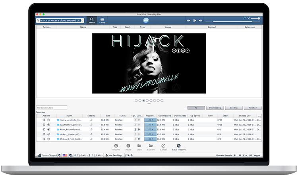
Task: Donate $10 link in status bar
Action: pos(245,156)
